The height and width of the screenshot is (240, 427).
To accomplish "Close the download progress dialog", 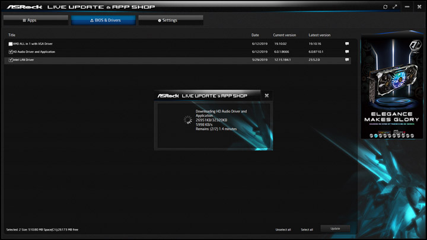I will 267,95.
